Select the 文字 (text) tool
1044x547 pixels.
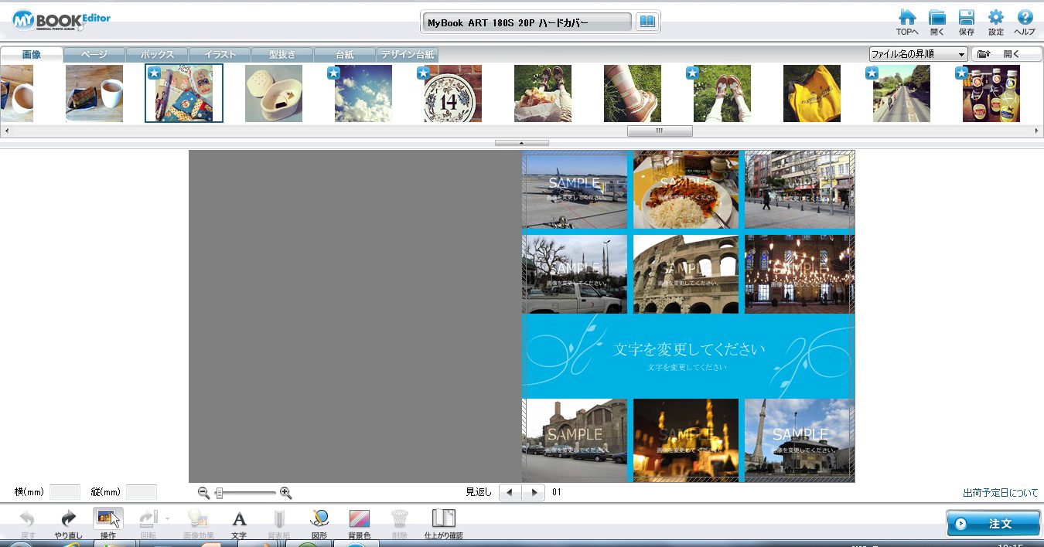(x=239, y=519)
